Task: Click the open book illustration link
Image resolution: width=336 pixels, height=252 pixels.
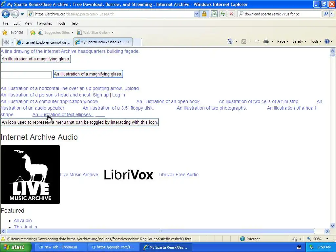Action: pyautogui.click(x=168, y=101)
